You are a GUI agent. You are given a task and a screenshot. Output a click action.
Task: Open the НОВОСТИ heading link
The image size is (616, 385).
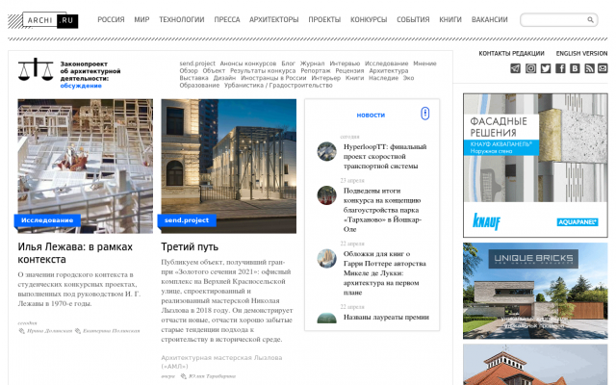point(371,115)
